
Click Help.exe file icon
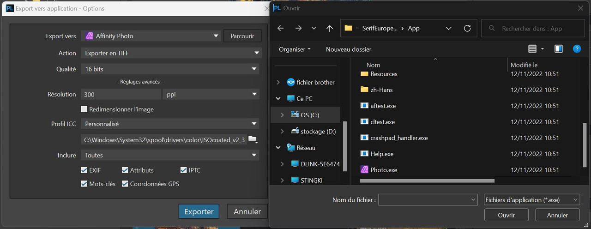pyautogui.click(x=364, y=154)
